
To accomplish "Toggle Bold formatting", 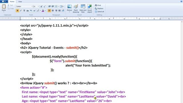I will (17, 11).
